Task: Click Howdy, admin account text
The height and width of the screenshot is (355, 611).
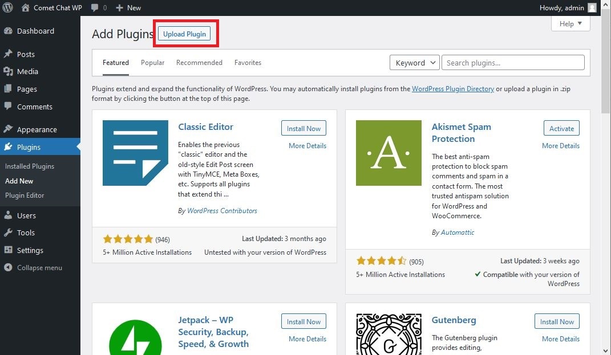Action: pyautogui.click(x=561, y=8)
